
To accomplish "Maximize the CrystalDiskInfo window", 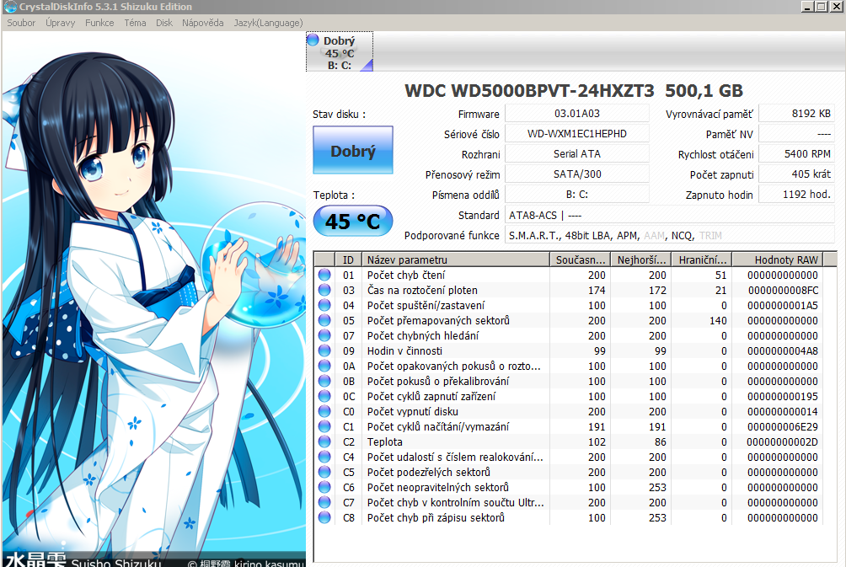I will coord(821,7).
